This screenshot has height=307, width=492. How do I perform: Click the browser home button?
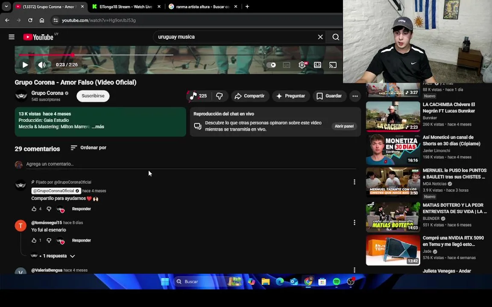tap(42, 20)
